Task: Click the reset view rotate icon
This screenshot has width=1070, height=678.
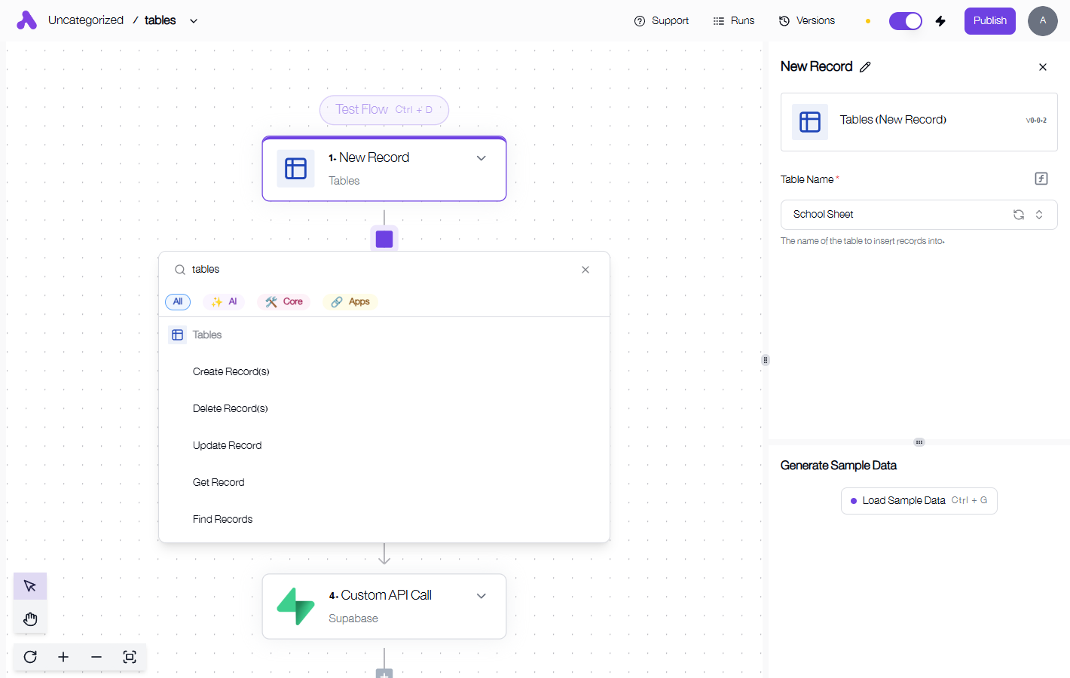Action: (30, 657)
